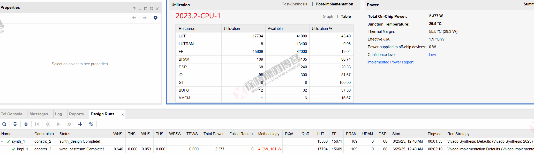The width and height of the screenshot is (534, 154).
Task: Sort by Elapsed column header
Action: coord(434,134)
